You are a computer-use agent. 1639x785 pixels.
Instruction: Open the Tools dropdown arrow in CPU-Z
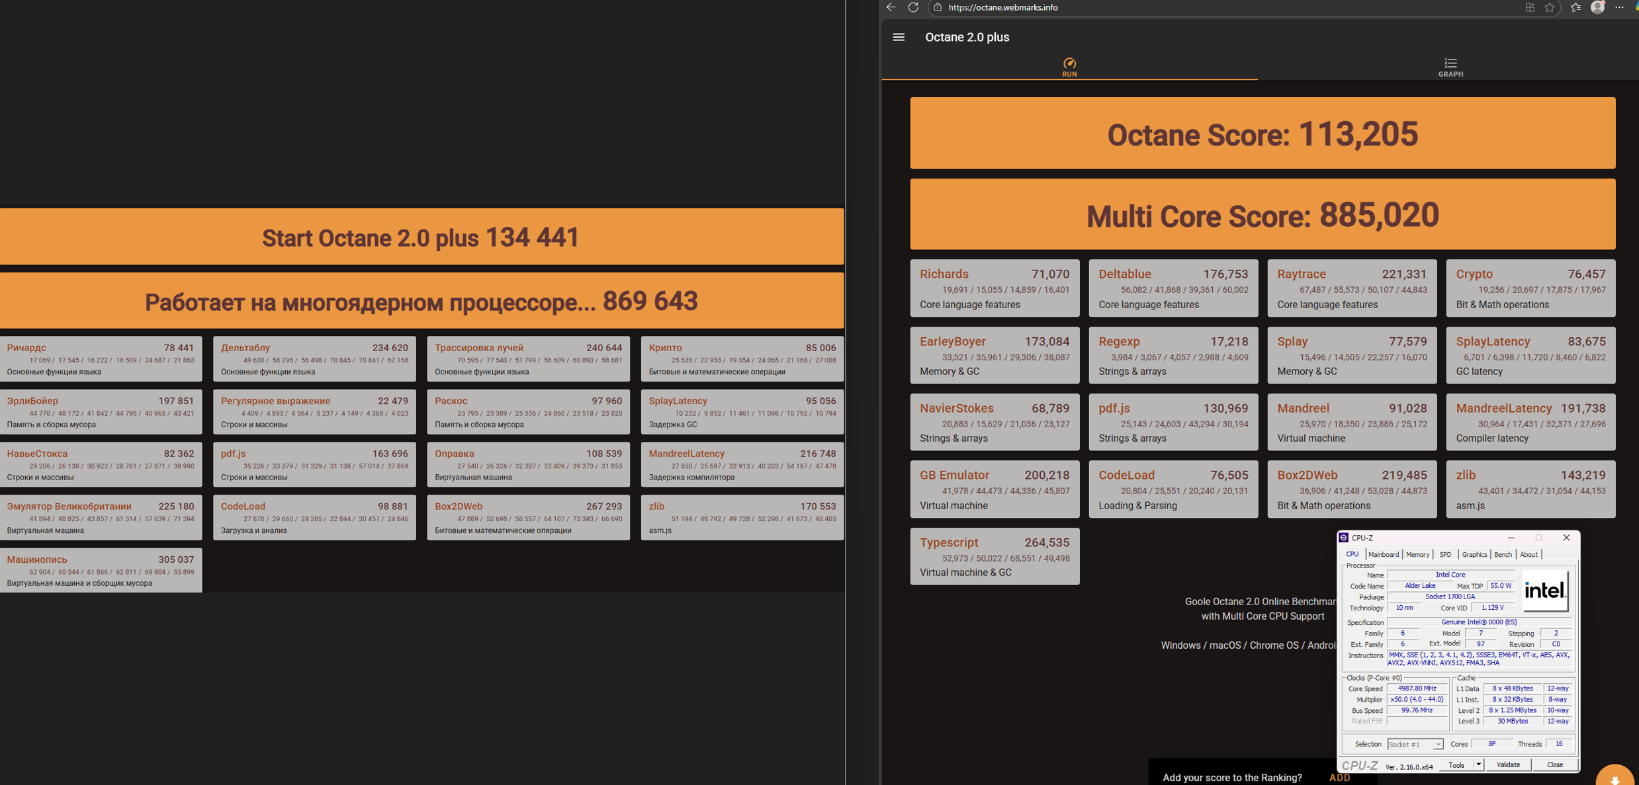[x=1478, y=764]
